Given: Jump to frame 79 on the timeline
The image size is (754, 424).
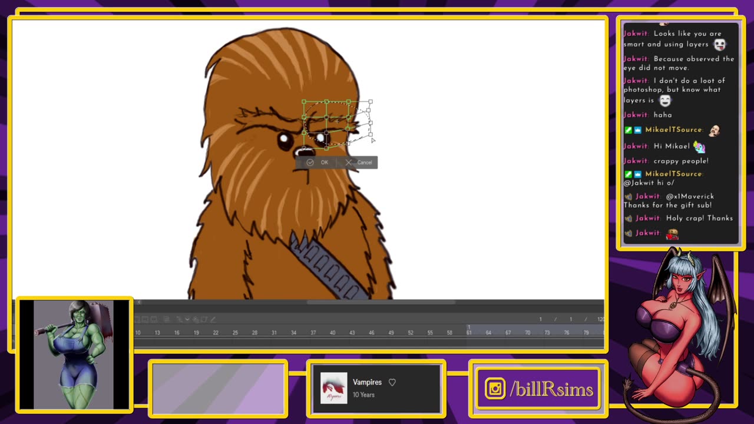Looking at the screenshot, I should pyautogui.click(x=586, y=333).
